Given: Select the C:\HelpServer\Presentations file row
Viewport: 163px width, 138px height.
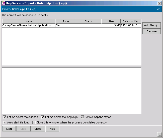Looking at the screenshot, I should coord(29,25).
